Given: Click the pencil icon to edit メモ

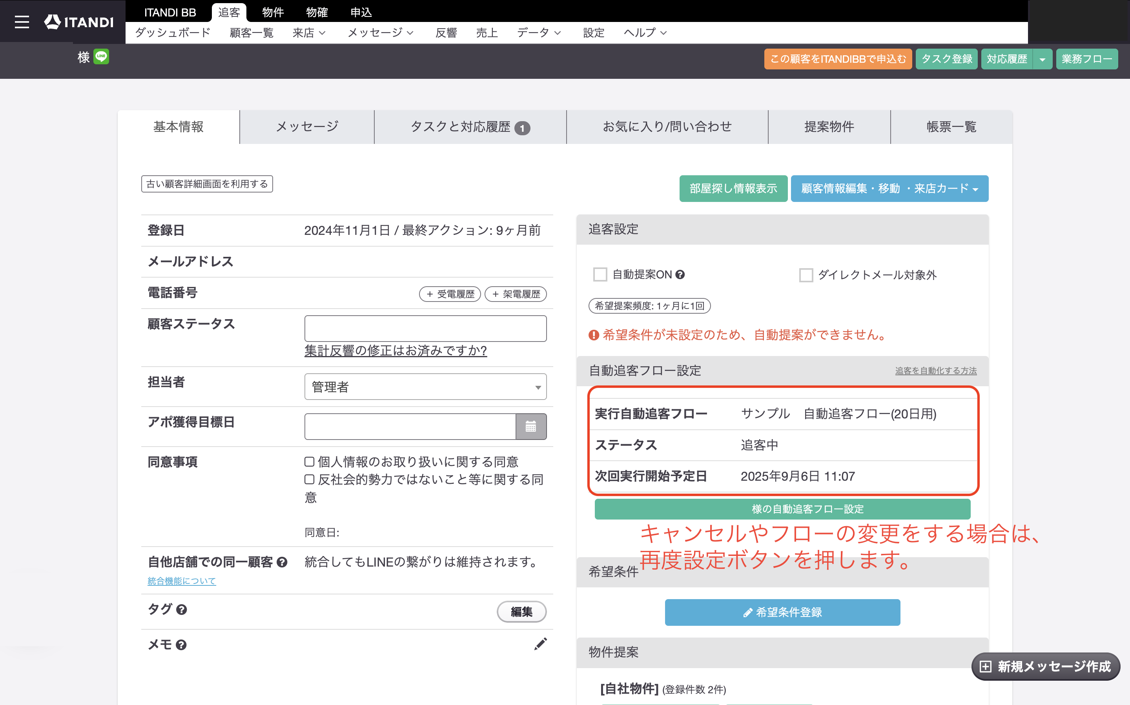Looking at the screenshot, I should tap(540, 644).
